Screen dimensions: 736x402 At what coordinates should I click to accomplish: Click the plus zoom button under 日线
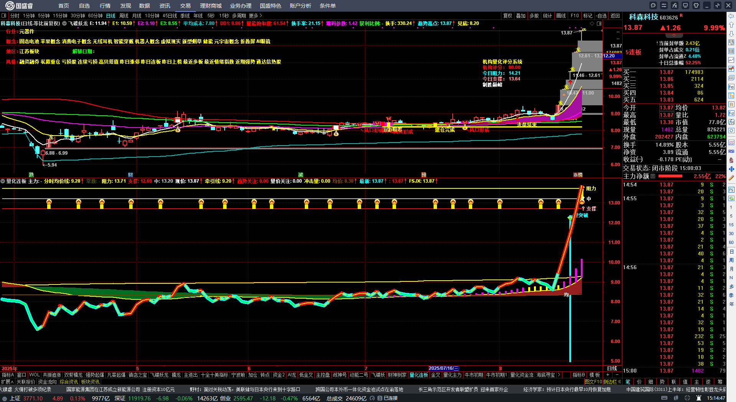(x=608, y=375)
